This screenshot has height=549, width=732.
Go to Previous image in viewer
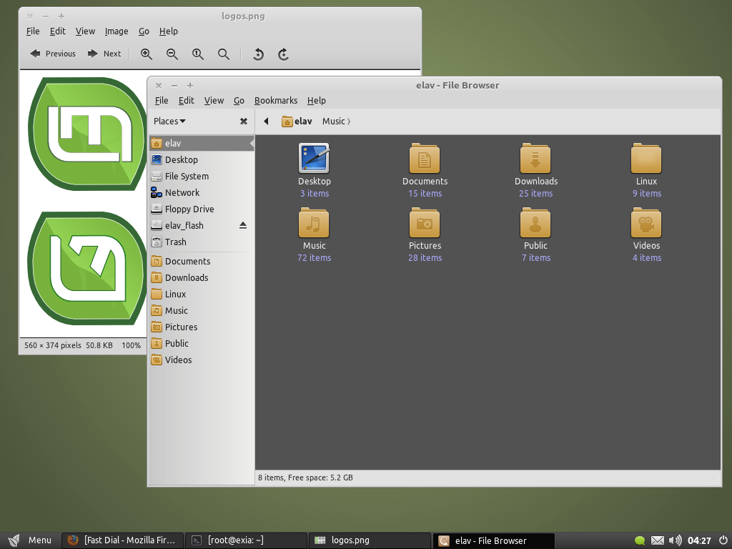point(53,54)
